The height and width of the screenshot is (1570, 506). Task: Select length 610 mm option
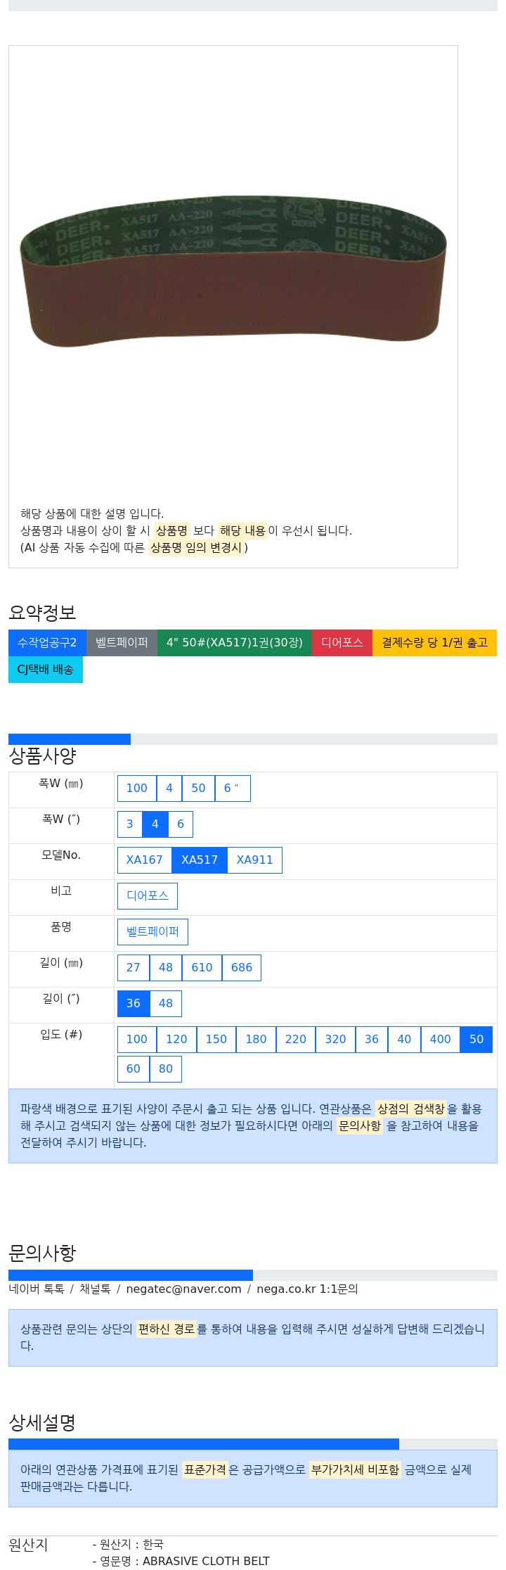coord(202,968)
